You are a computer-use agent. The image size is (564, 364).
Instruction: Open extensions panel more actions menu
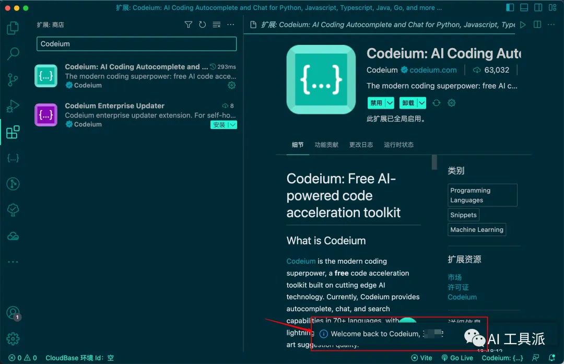pos(231,25)
